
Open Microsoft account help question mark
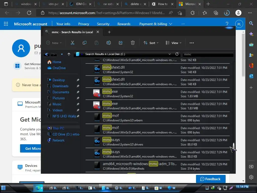click(227, 24)
